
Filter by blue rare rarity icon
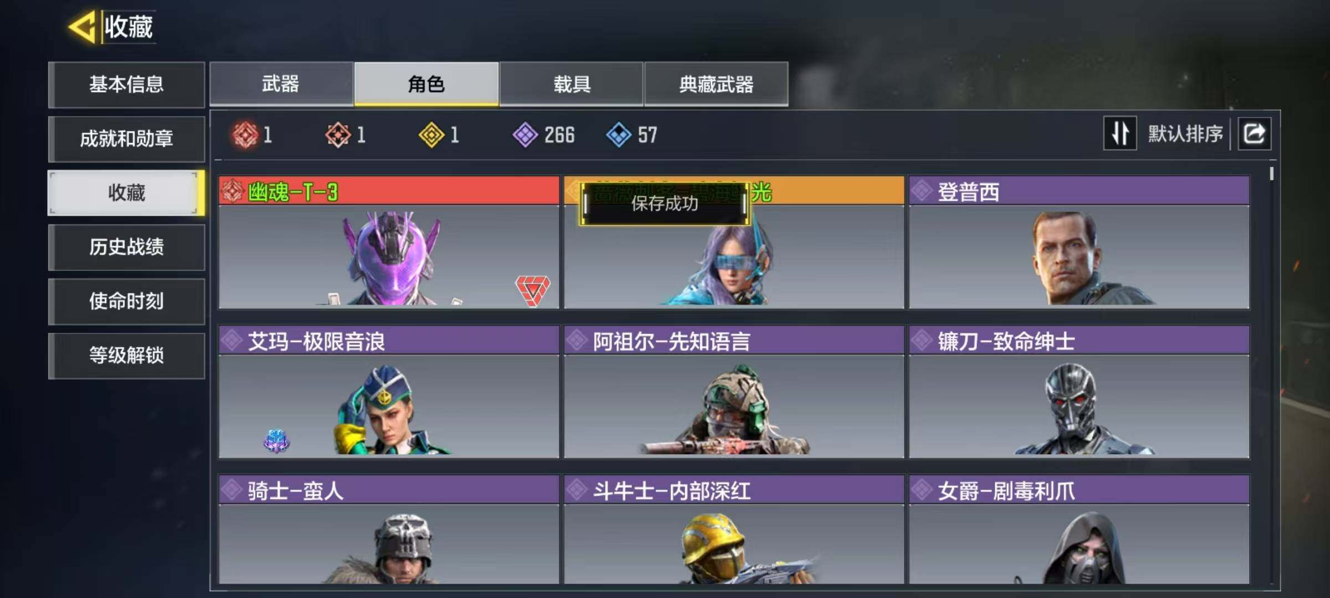pyautogui.click(x=618, y=135)
